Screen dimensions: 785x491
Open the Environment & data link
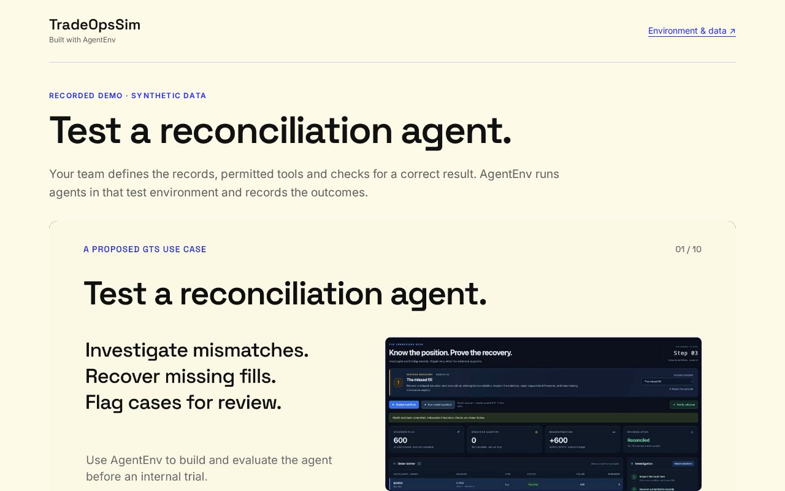tap(692, 31)
